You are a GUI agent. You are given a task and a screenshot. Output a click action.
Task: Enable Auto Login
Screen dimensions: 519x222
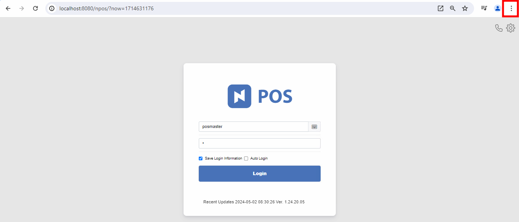246,158
